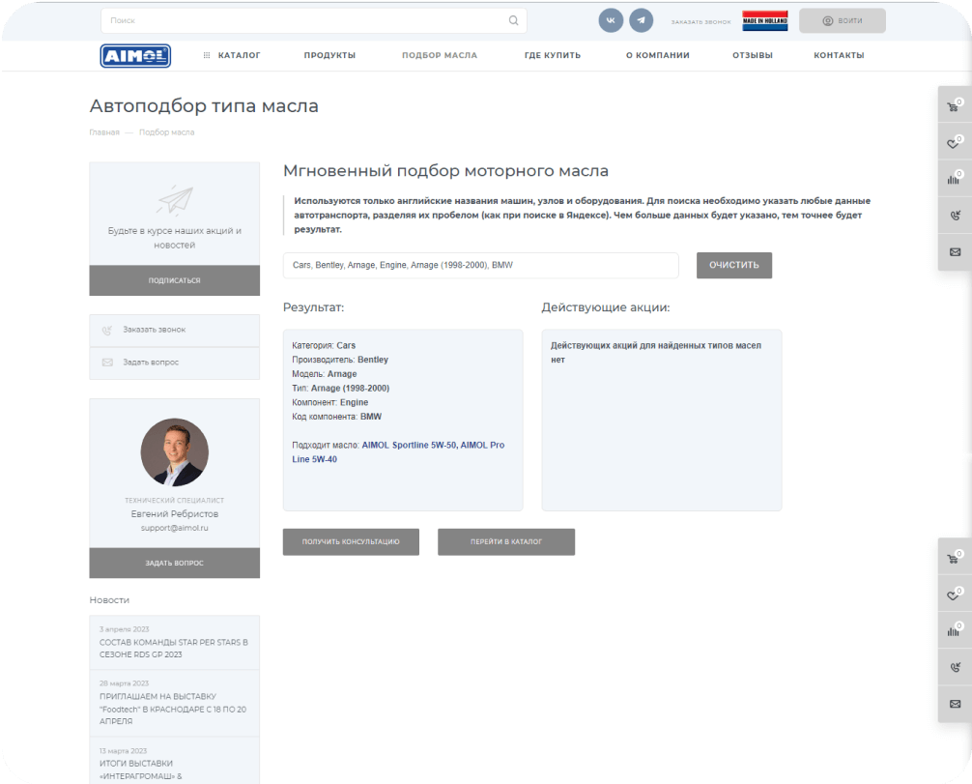Go to the Где купить menu item
The width and height of the screenshot is (972, 784).
point(552,56)
